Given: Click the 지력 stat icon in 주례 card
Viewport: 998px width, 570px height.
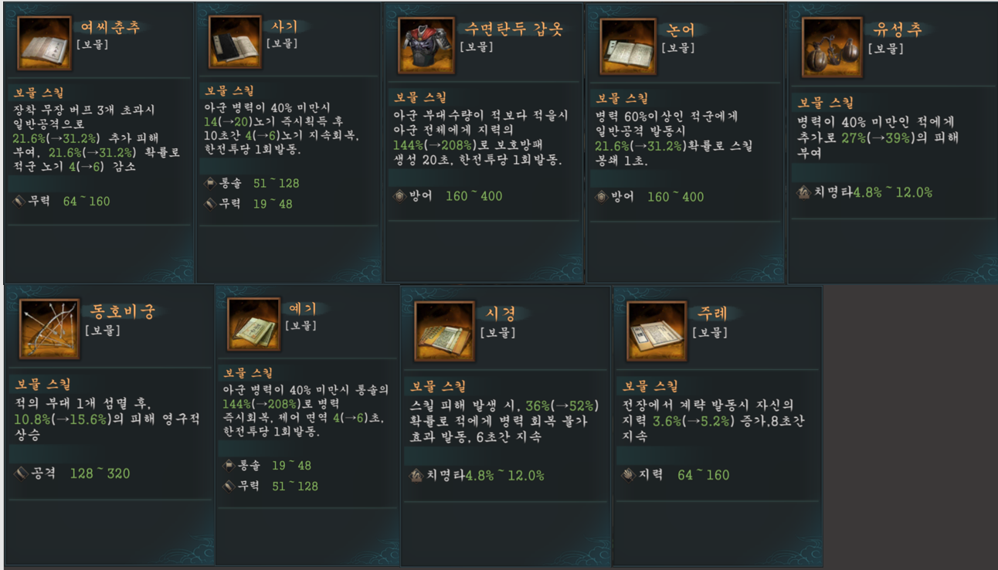Looking at the screenshot, I should (629, 475).
